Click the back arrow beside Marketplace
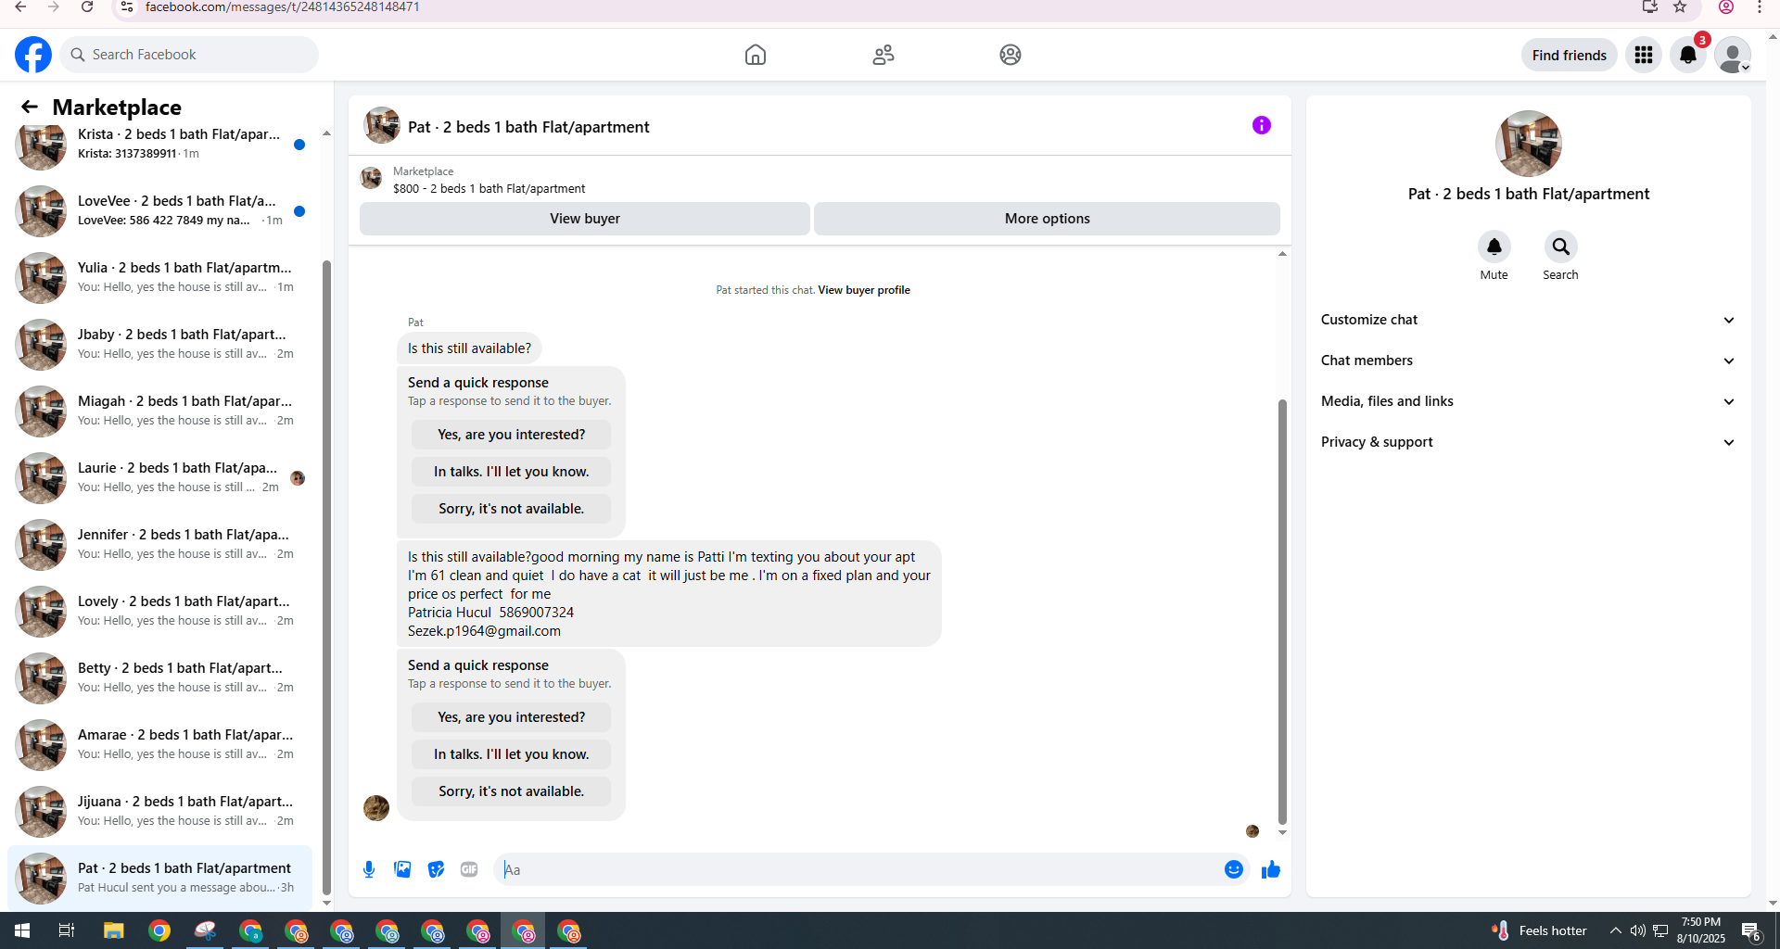1780x949 pixels. 30,108
